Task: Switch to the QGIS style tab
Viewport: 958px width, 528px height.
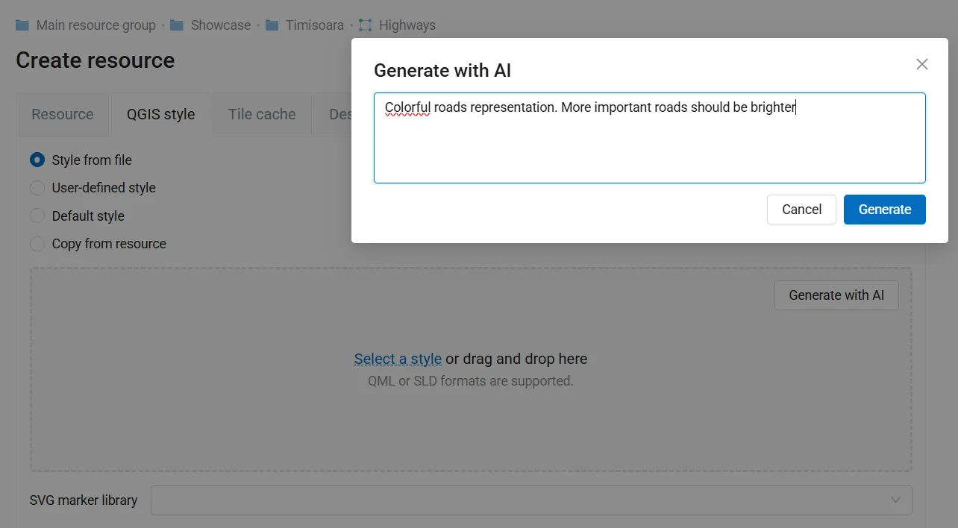Action: [160, 114]
